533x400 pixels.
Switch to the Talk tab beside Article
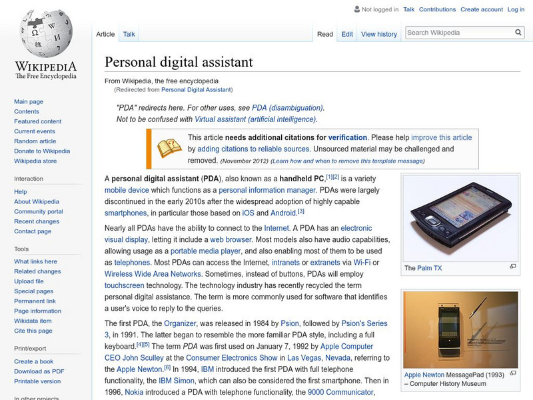point(129,34)
